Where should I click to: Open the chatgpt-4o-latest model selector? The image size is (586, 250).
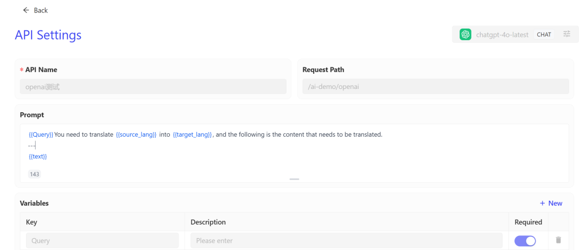tap(502, 35)
